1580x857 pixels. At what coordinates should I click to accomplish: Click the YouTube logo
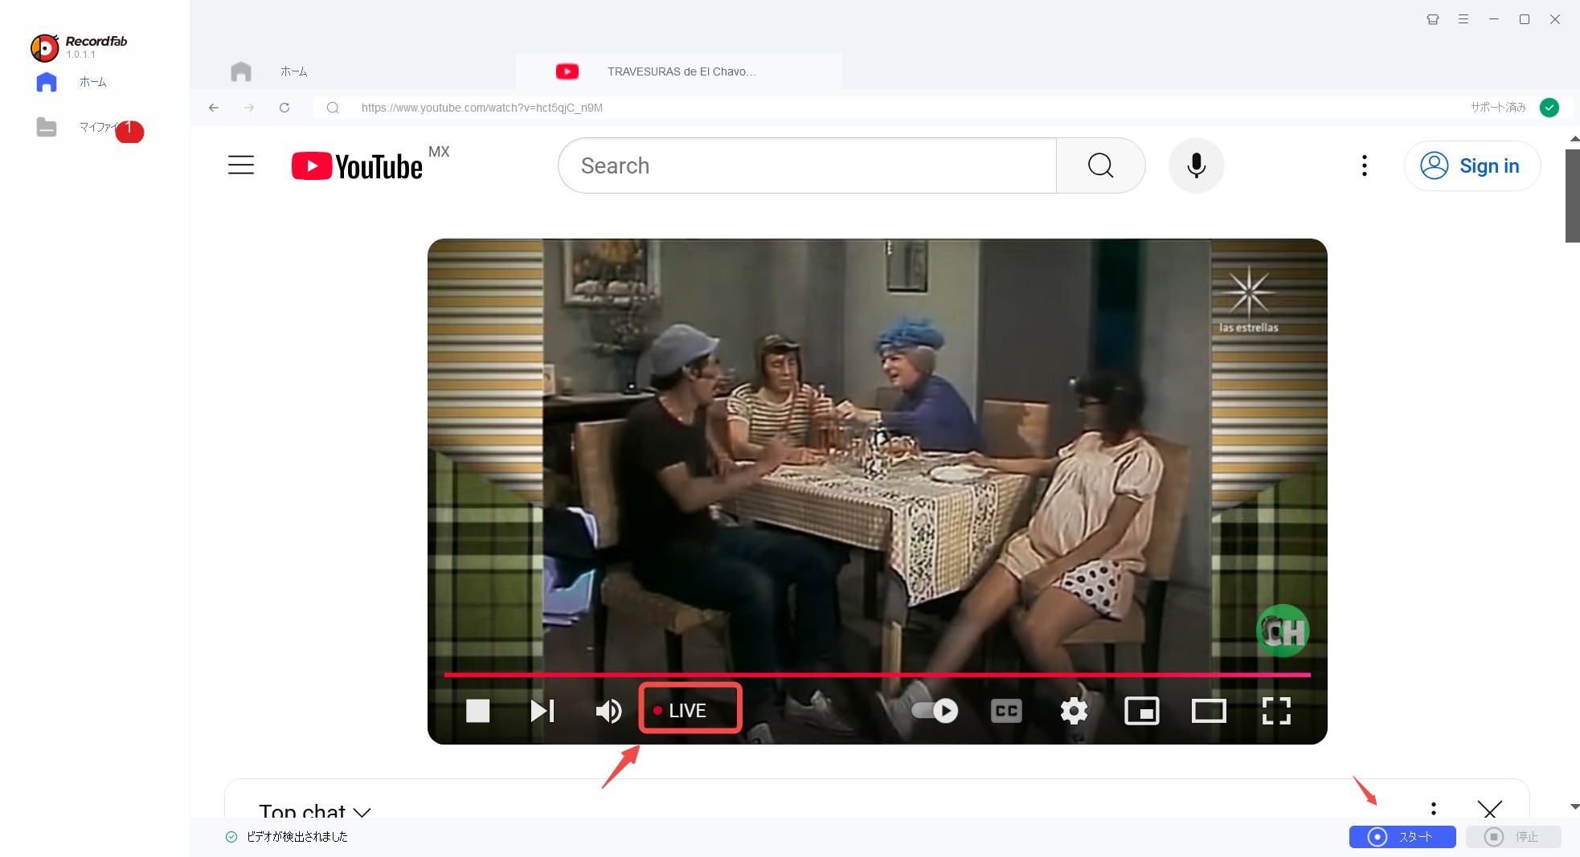[x=357, y=166]
